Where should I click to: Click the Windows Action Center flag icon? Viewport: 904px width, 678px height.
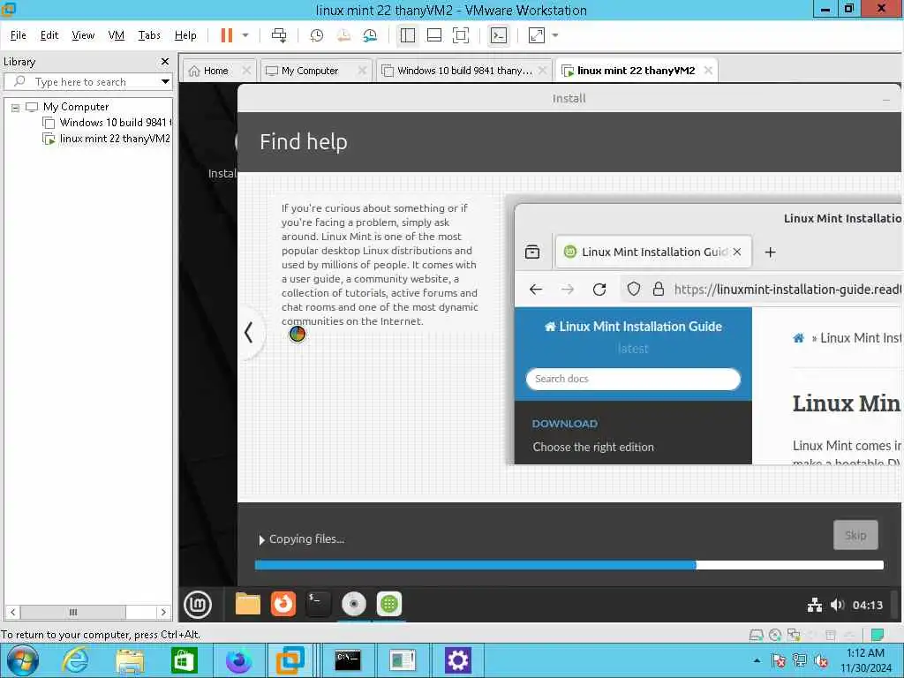click(779, 660)
